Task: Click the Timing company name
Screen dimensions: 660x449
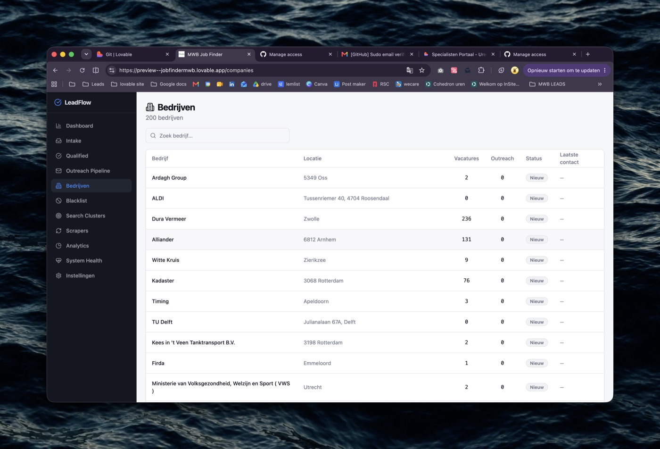Action: coord(160,301)
